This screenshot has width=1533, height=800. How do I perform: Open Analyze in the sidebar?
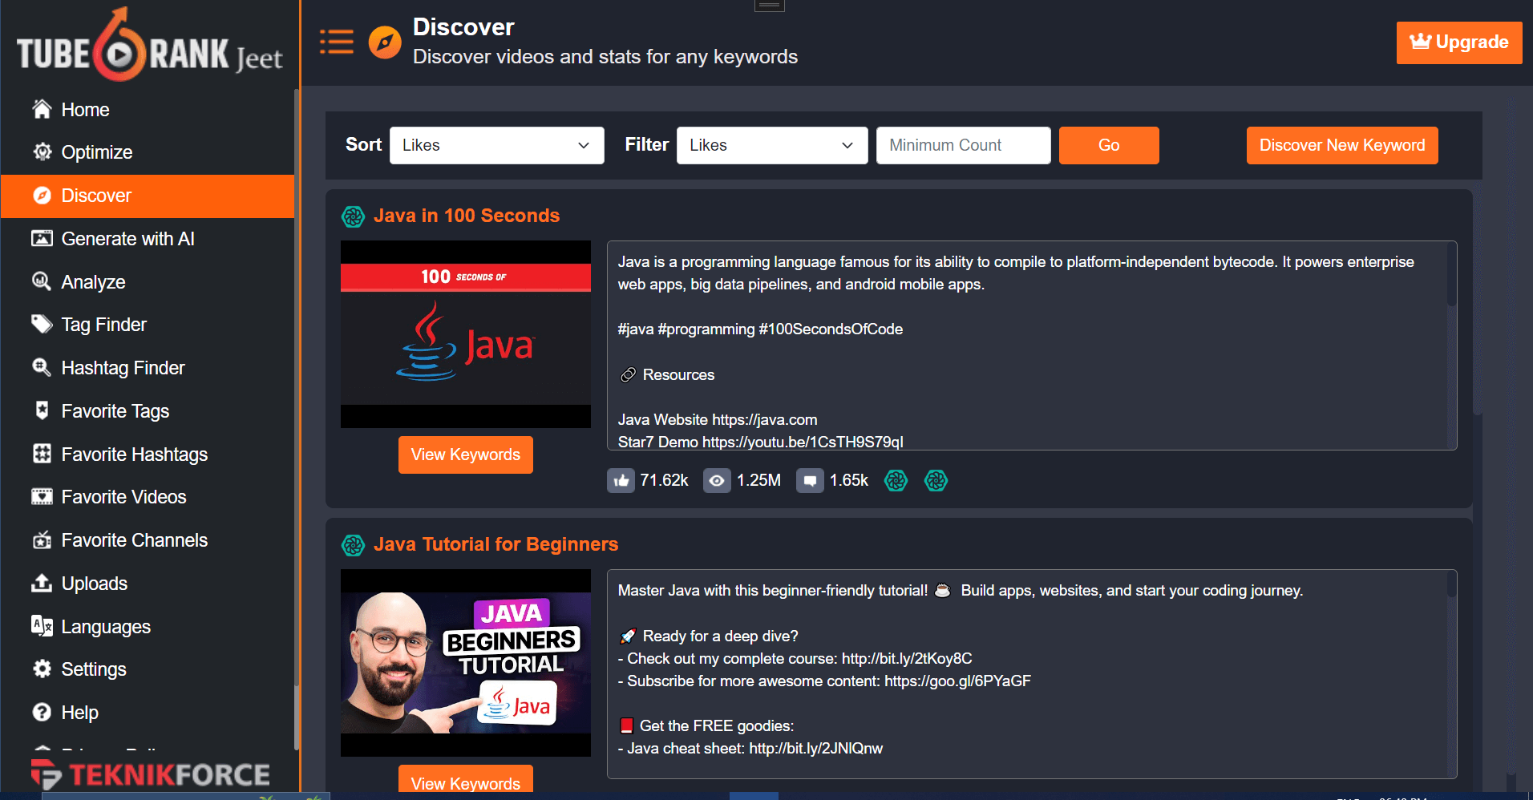[x=148, y=282]
